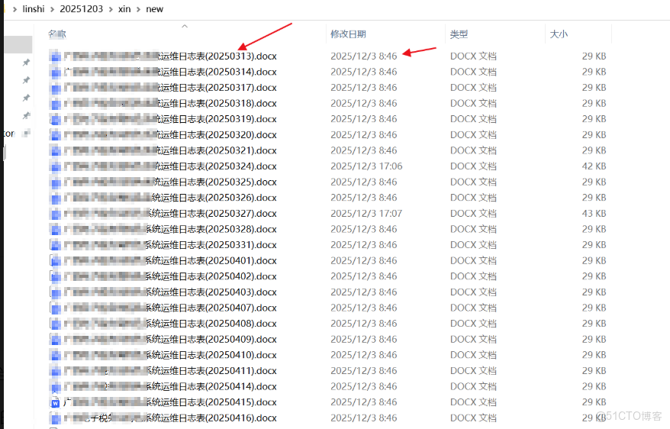The width and height of the screenshot is (670, 429).
Task: Click the docx icon of the 20250416 file
Action: pyautogui.click(x=55, y=418)
